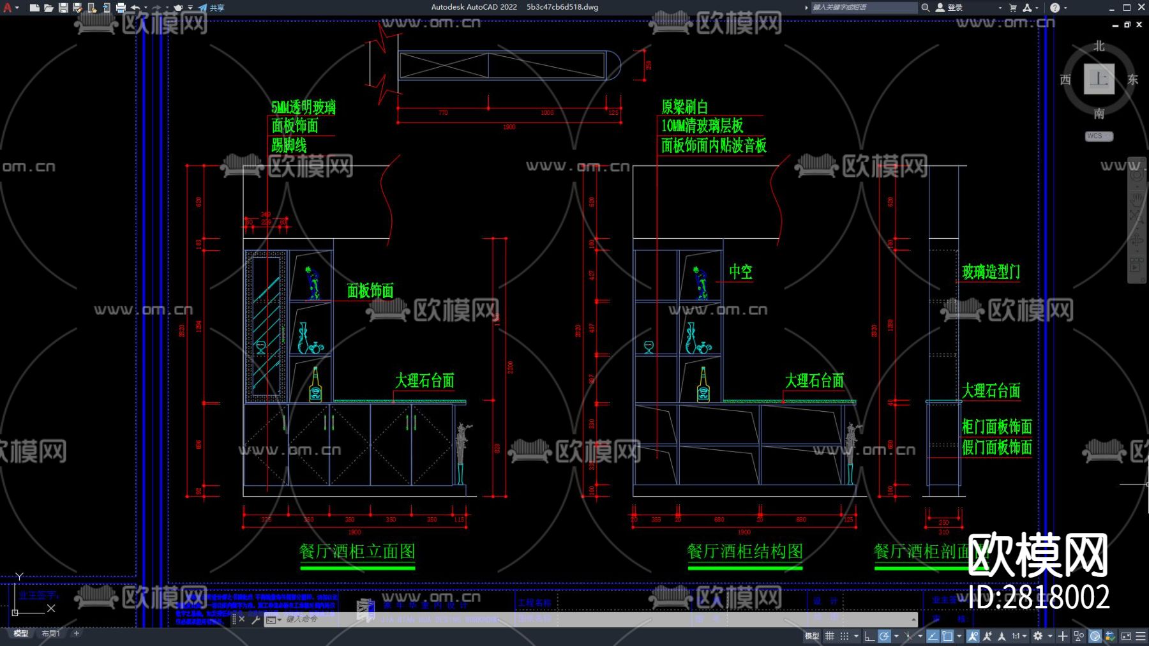
Task: Toggle the drawing grid display
Action: 829,636
